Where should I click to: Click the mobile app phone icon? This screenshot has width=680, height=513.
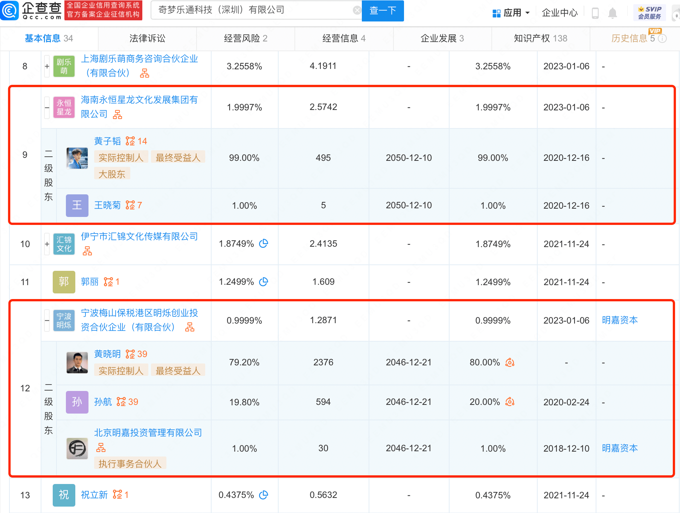coord(595,12)
